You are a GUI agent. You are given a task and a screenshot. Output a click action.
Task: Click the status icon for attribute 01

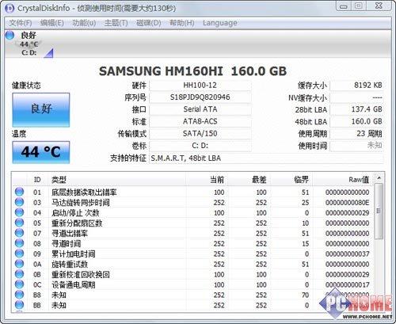click(19, 192)
